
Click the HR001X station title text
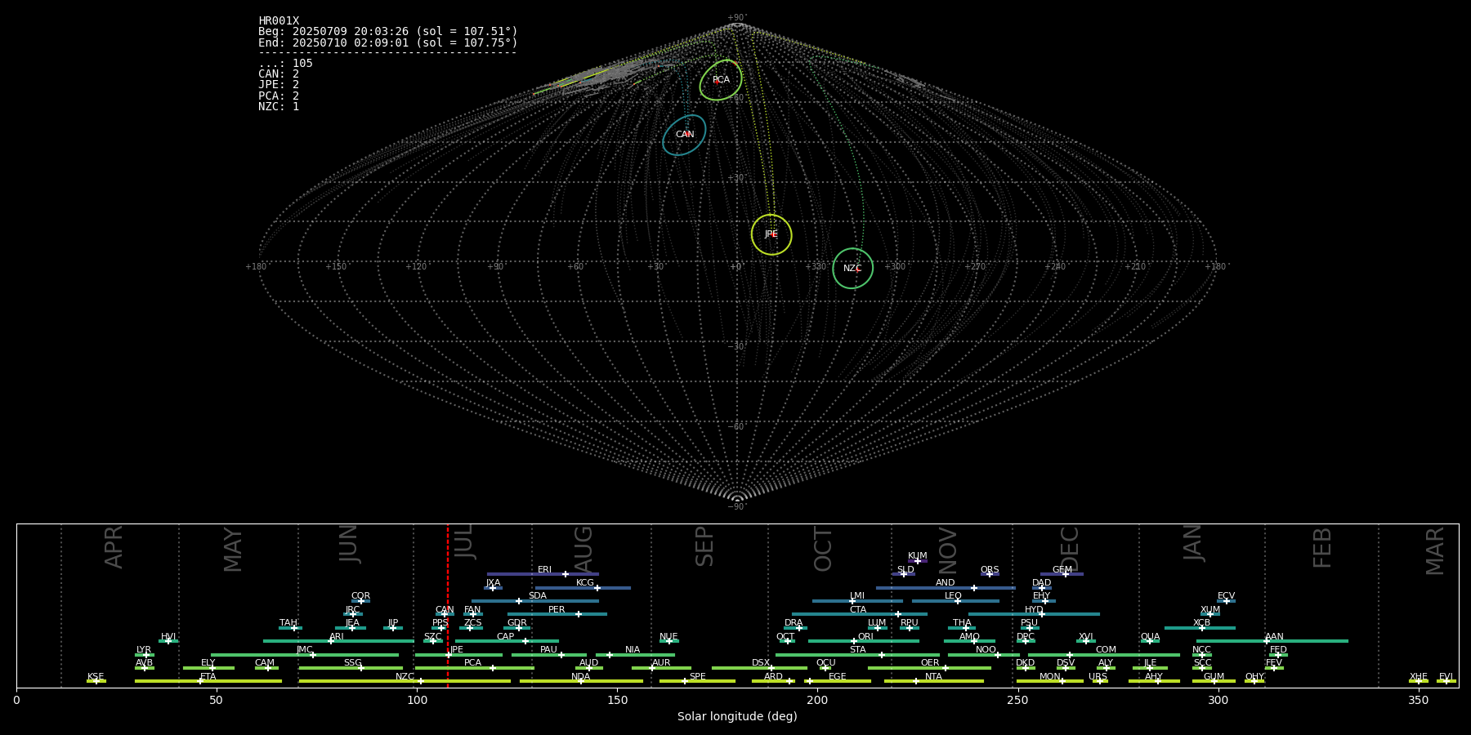[279, 21]
